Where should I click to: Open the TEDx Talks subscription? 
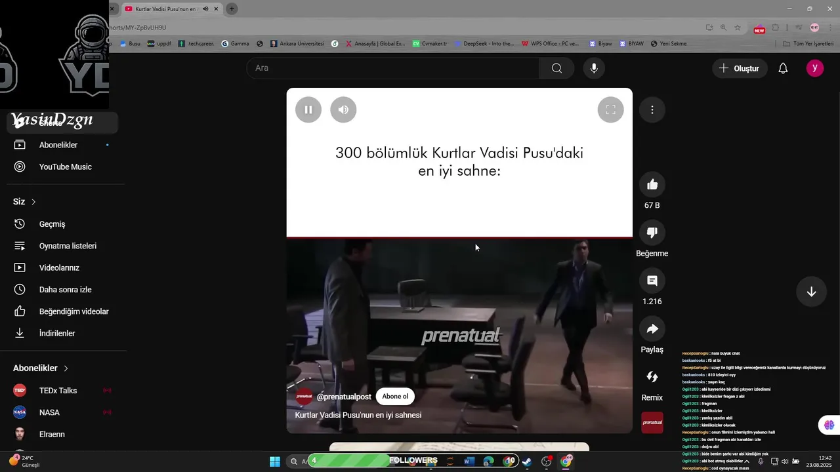pyautogui.click(x=63, y=391)
